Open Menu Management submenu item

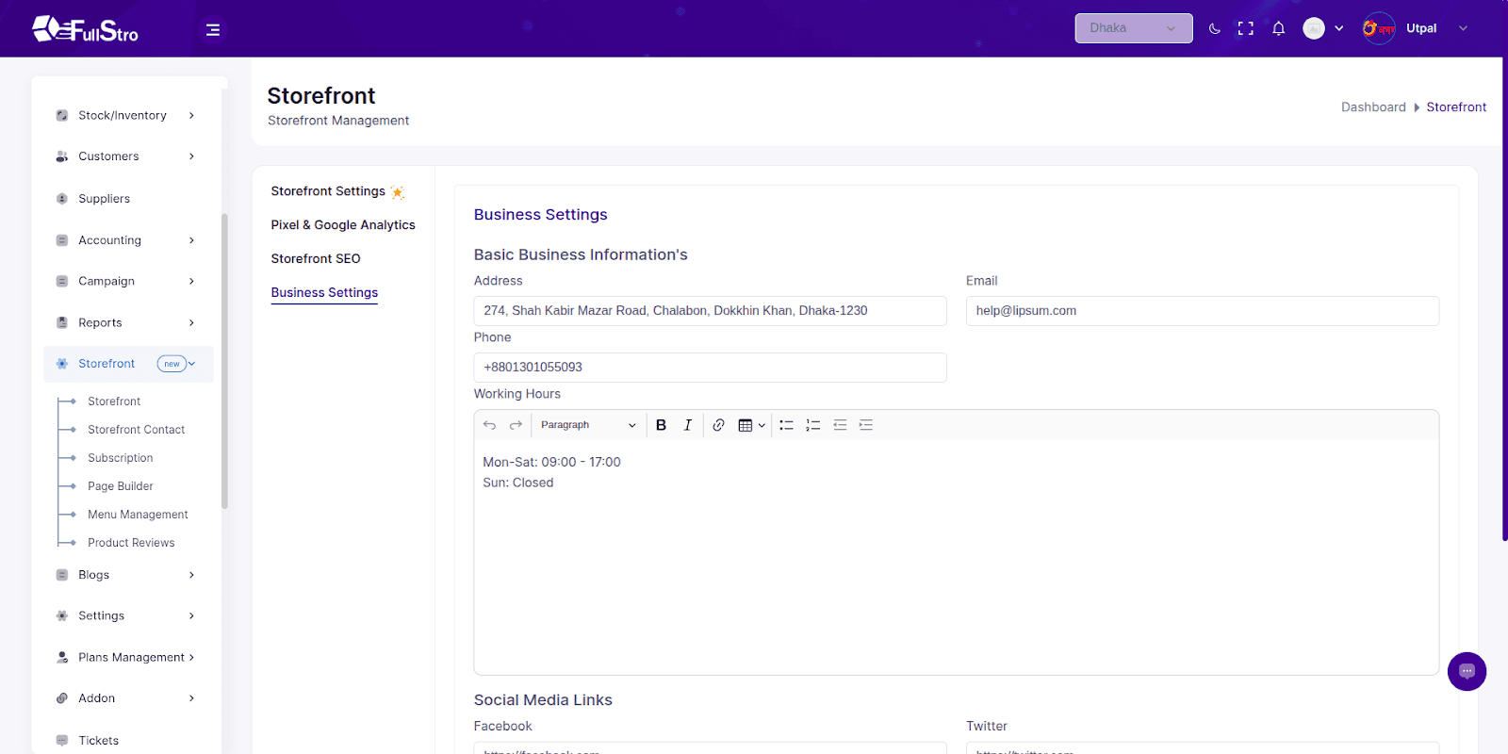pos(138,515)
